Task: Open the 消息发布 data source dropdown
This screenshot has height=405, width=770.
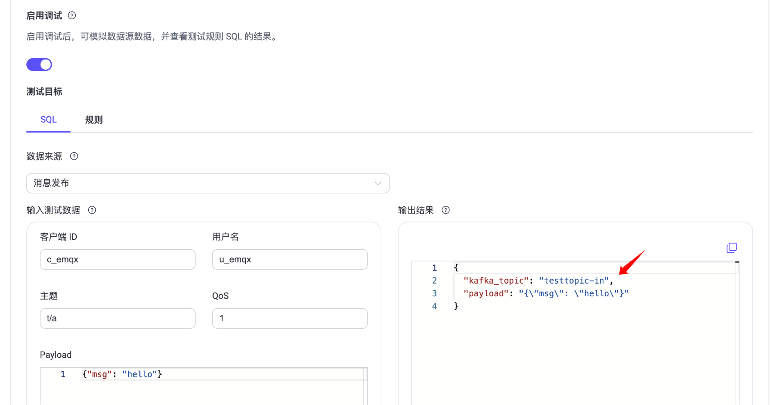Action: [x=207, y=183]
